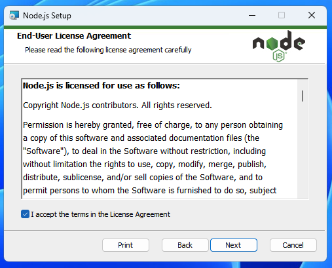Screen dimensions: 332x268
Task: Click the 'Copyright Node.js contributors' line
Action: [x=117, y=105]
